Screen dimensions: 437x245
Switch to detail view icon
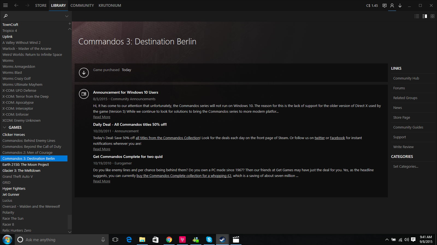pyautogui.click(x=425, y=16)
